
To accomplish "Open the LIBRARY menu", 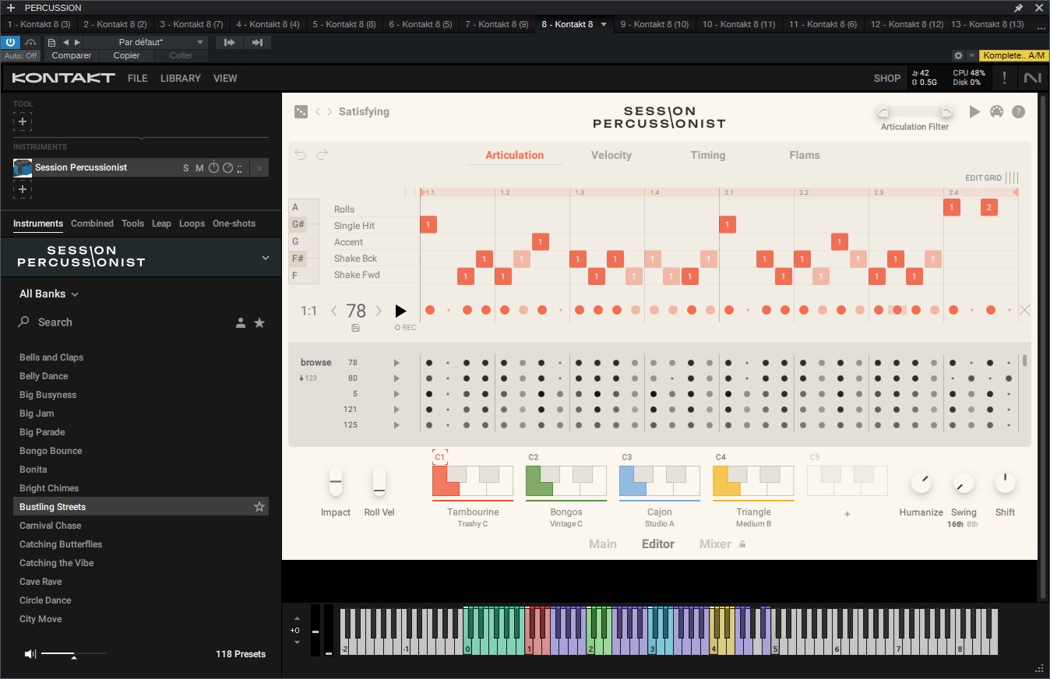I will click(180, 79).
